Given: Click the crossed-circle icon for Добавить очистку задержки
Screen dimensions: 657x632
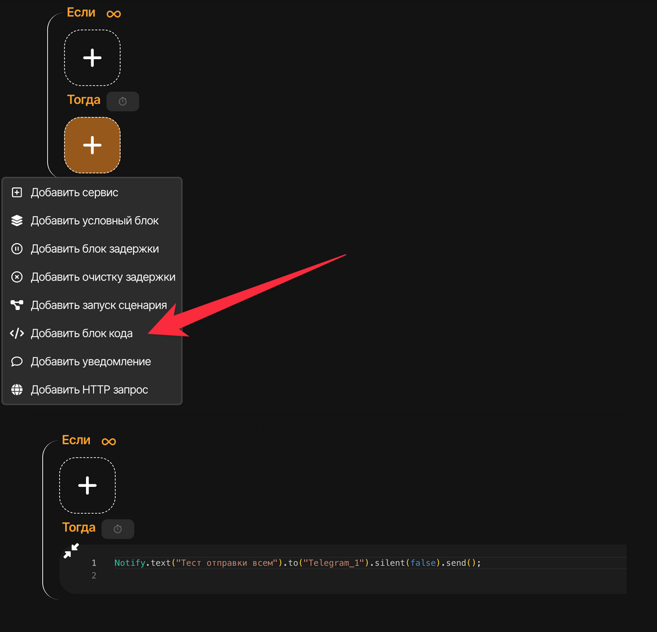Looking at the screenshot, I should 17,277.
